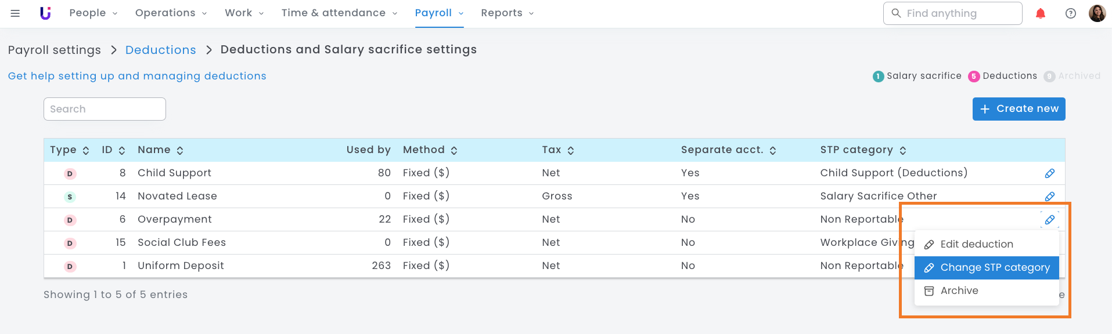Viewport: 1112px width, 334px height.
Task: Click the edit icon for Novated Lease
Action: (x=1049, y=197)
